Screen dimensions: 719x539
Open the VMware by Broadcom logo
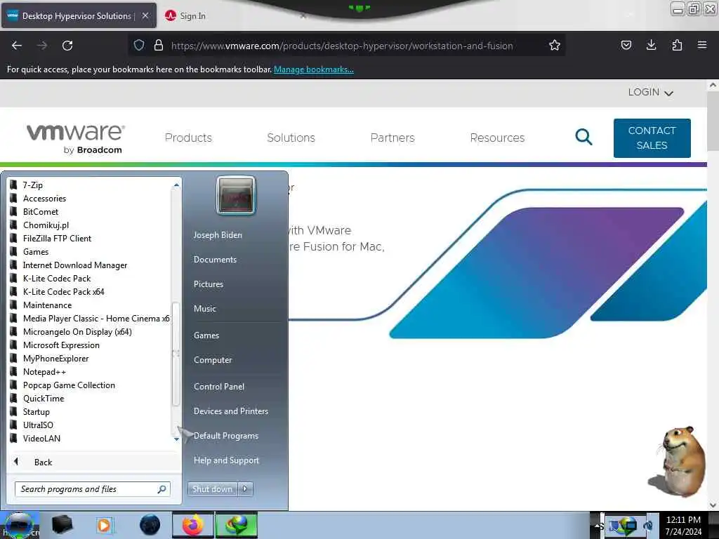(x=76, y=138)
